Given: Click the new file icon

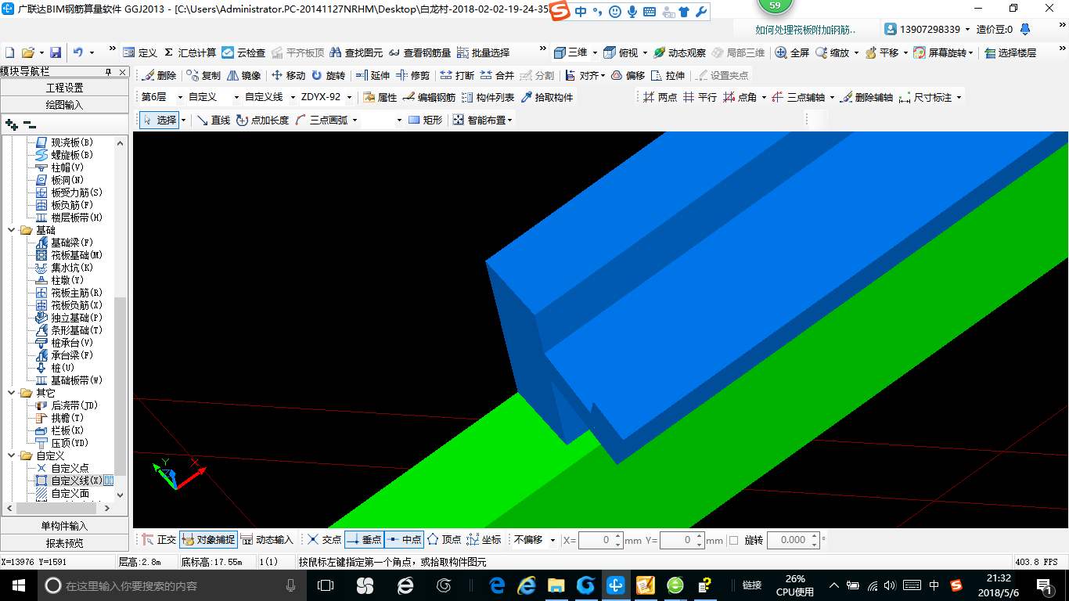Looking at the screenshot, I should tap(10, 52).
